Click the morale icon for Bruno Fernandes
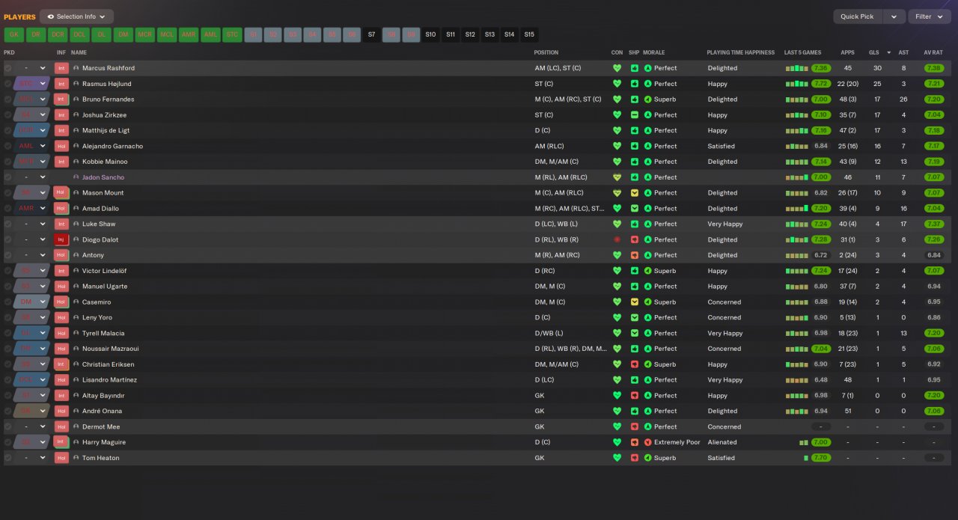This screenshot has width=958, height=520. click(647, 100)
